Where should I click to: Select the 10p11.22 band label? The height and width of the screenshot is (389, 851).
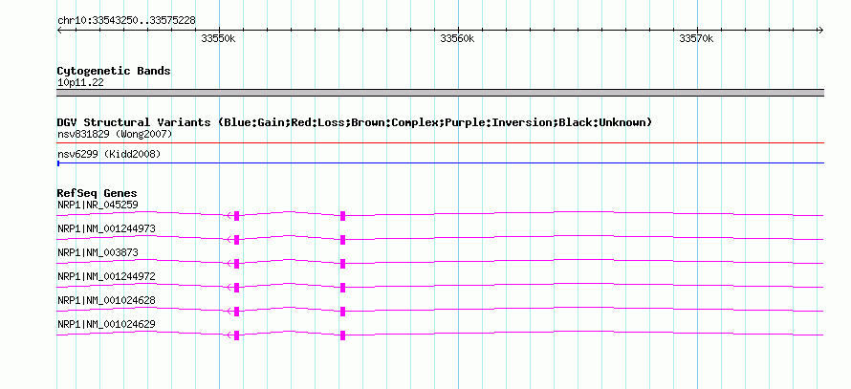(x=80, y=83)
